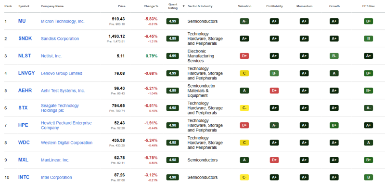
Task: Click AEHR's A Valuation badge
Action: (x=244, y=91)
